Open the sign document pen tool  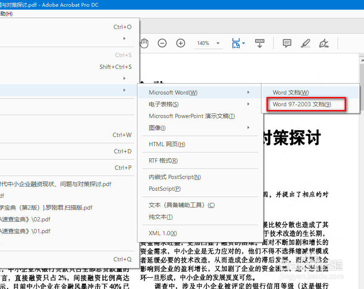(324, 43)
